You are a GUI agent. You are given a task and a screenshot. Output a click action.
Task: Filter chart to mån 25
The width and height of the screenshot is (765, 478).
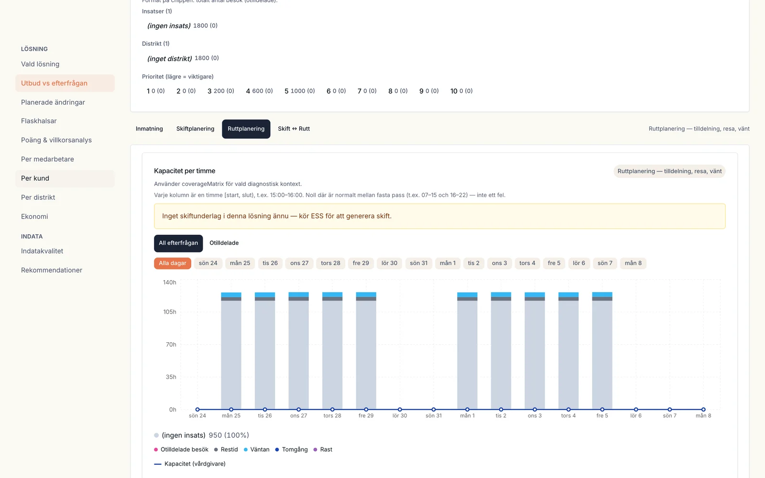pos(240,263)
